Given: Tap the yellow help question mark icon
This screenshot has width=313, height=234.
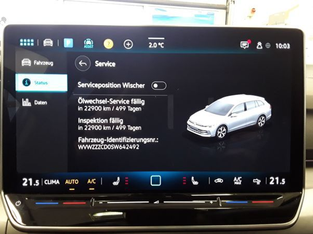Looking at the screenshot, I should coord(108,44).
